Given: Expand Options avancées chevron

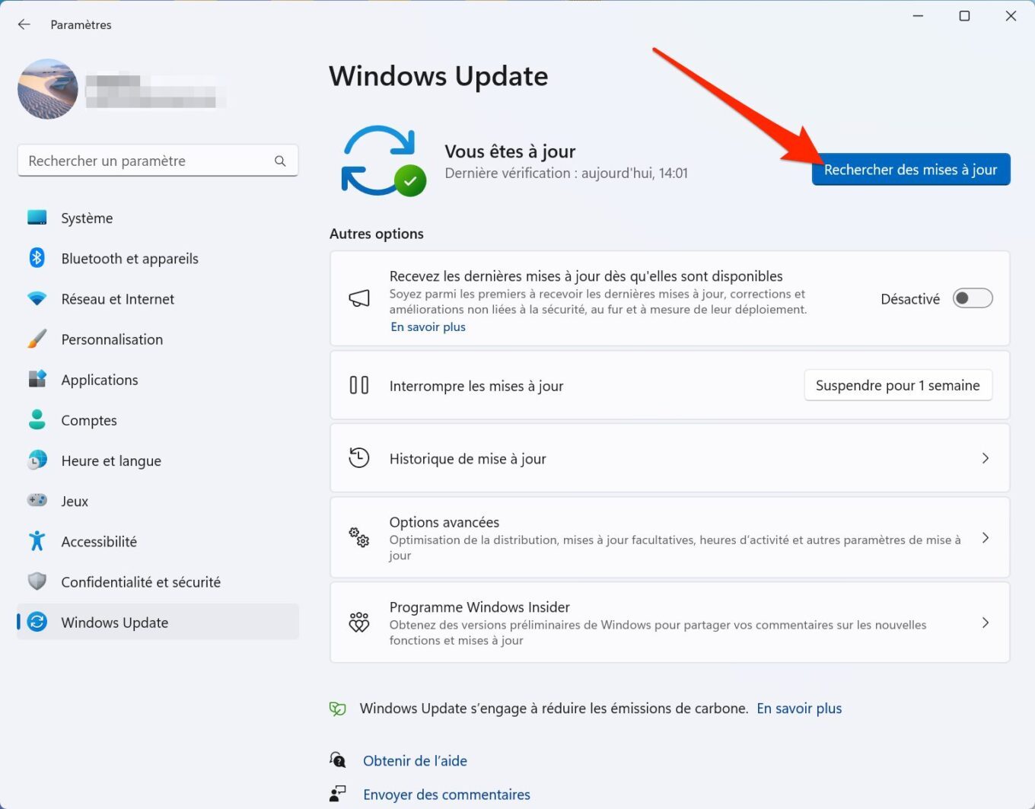Looking at the screenshot, I should (x=986, y=537).
